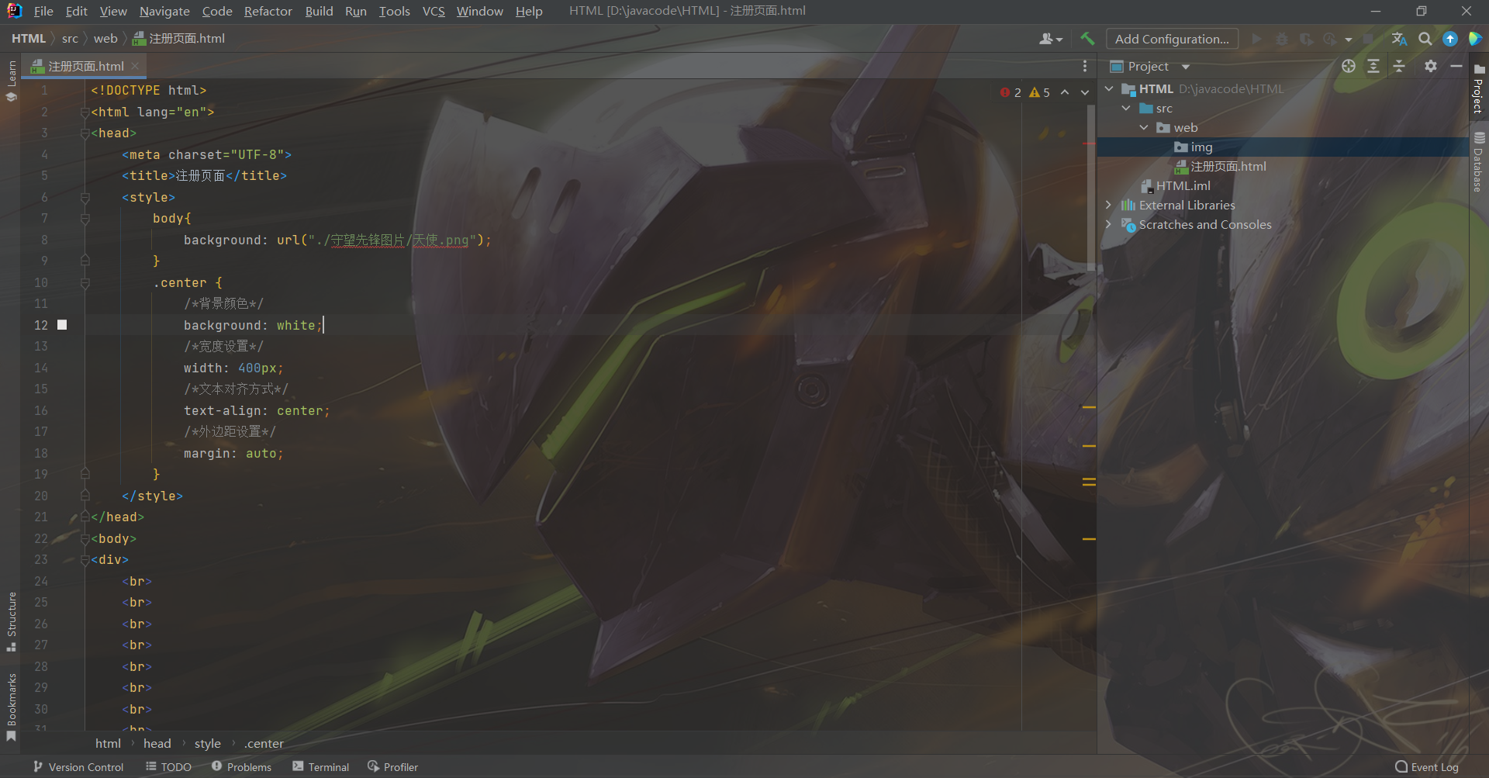This screenshot has width=1489, height=778.
Task: Open the Refactor menu
Action: pos(268,11)
